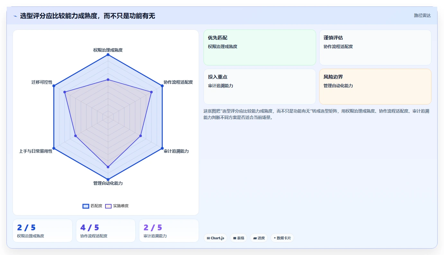Click the 协作流程适配度 radar axis label
This screenshot has height=255, width=444.
178,82
